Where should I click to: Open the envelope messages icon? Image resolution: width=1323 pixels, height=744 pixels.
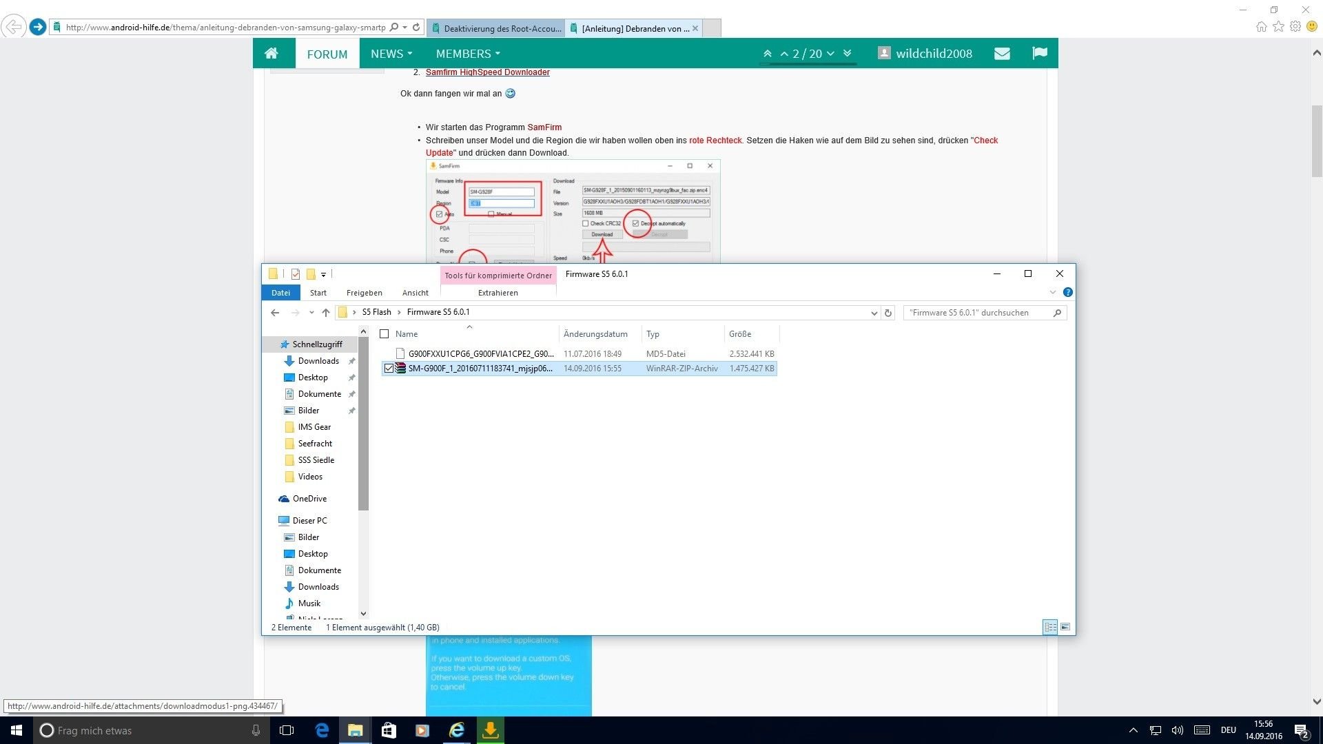[1002, 54]
